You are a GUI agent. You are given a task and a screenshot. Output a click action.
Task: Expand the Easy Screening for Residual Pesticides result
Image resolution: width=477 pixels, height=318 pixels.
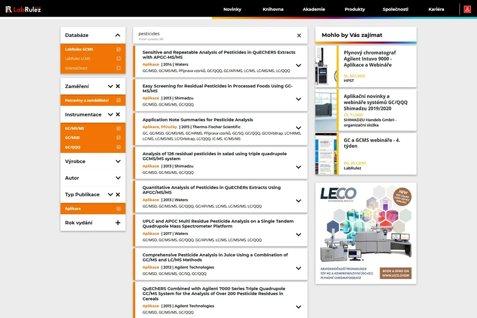click(298, 99)
